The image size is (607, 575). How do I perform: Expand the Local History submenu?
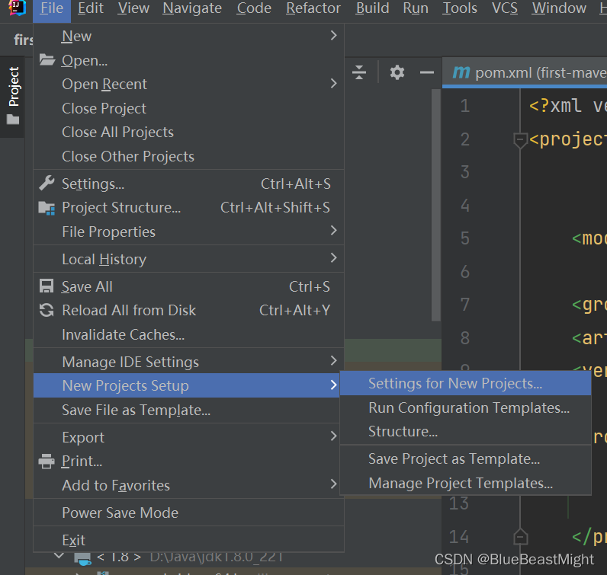tap(188, 259)
